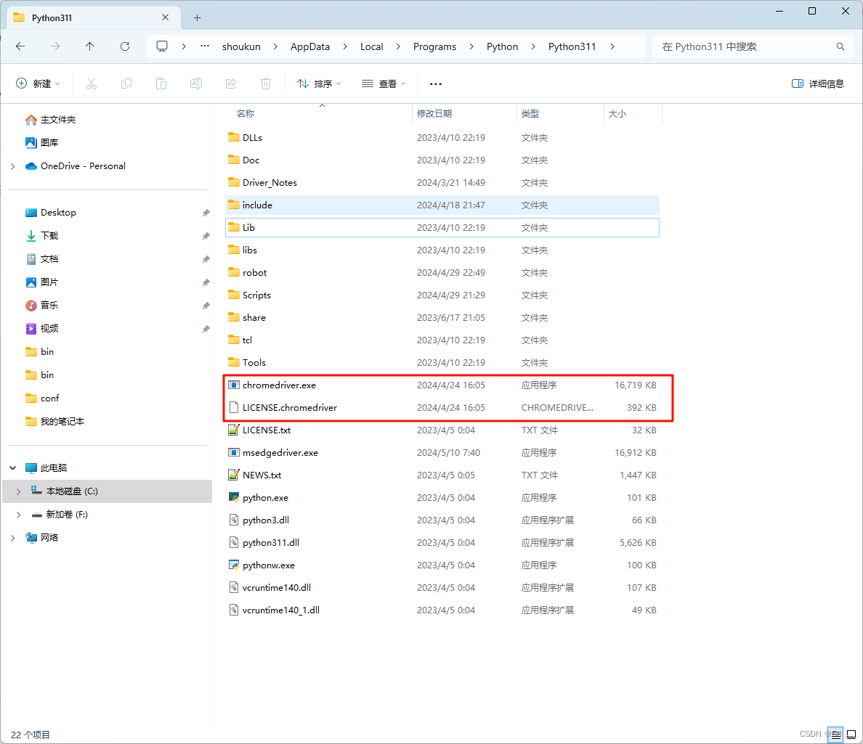This screenshot has height=744, width=863.
Task: Expand the 网络 tree node
Action: [x=12, y=538]
